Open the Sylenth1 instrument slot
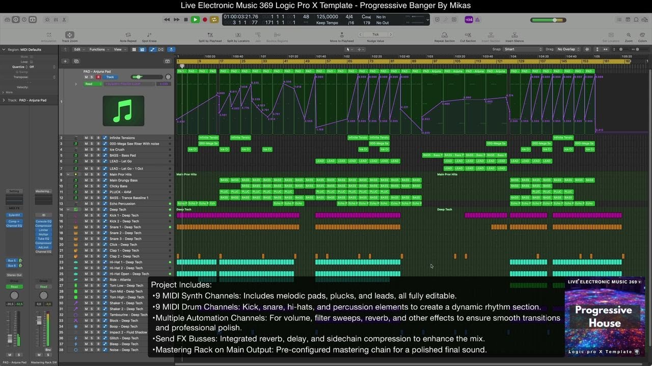Image resolution: width=652 pixels, height=366 pixels. (14, 215)
